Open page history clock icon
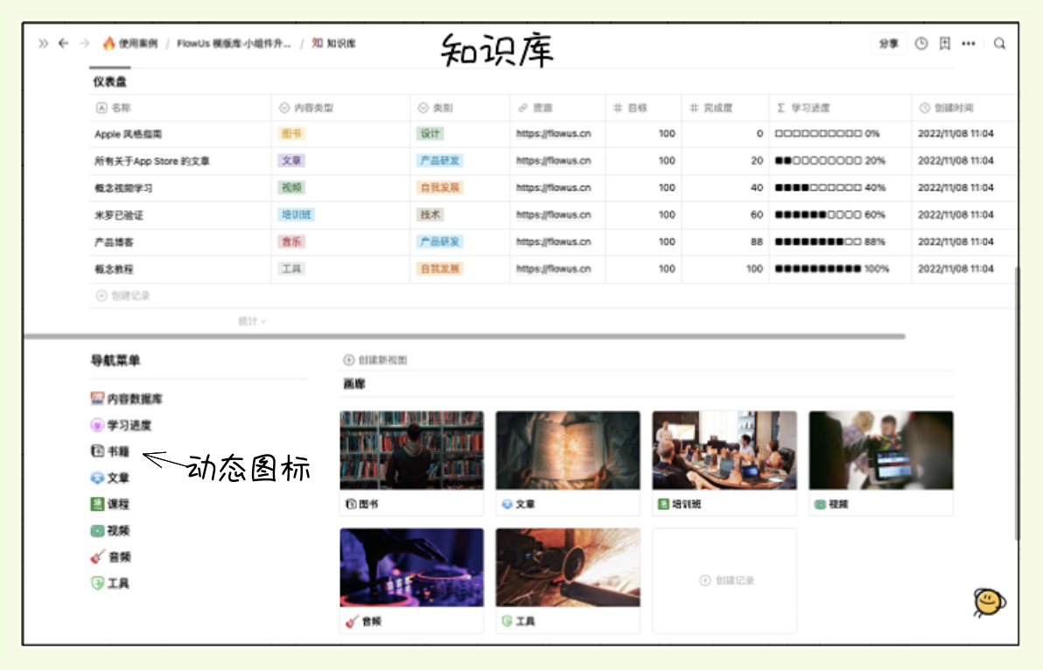 (x=921, y=44)
